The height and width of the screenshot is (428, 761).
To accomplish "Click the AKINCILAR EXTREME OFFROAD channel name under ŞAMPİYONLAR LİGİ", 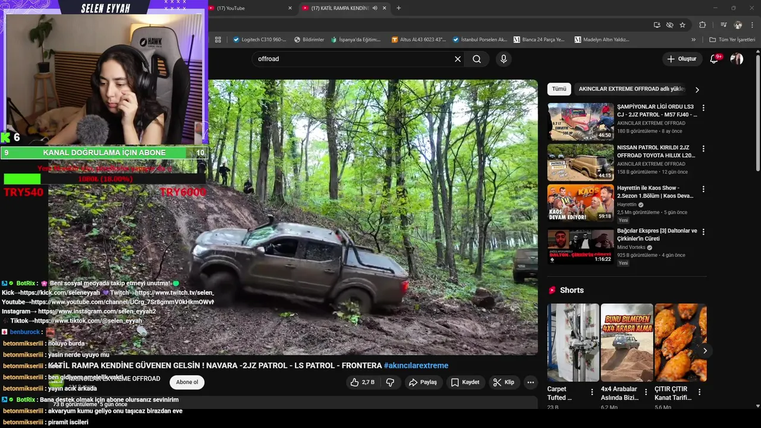I will pyautogui.click(x=651, y=123).
